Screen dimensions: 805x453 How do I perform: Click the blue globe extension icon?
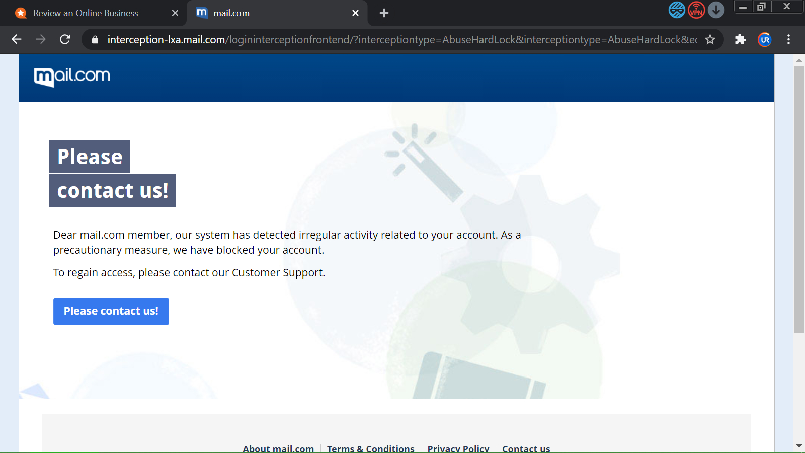pyautogui.click(x=677, y=10)
